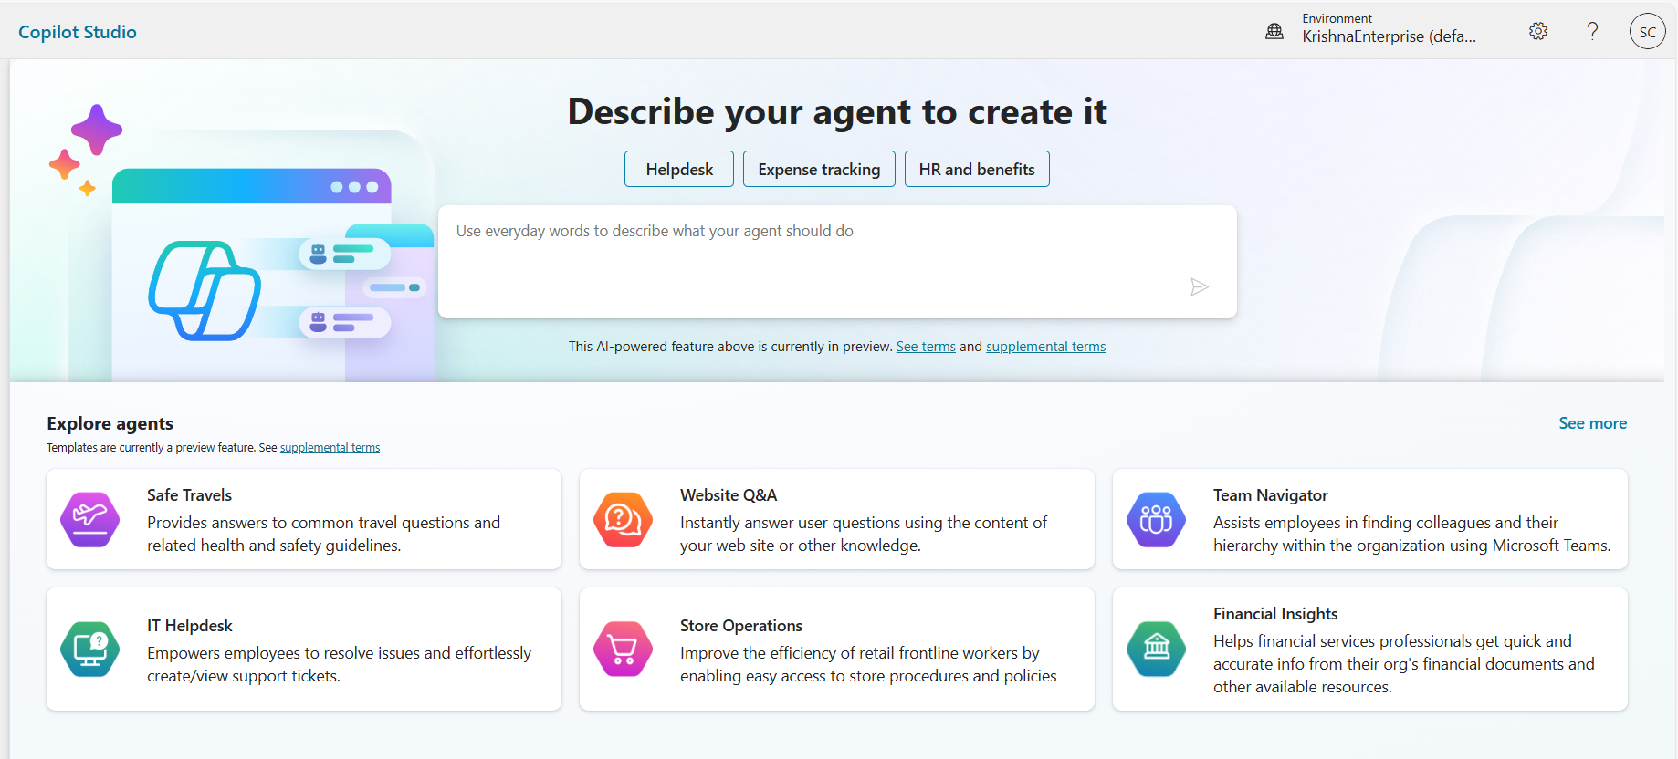The height and width of the screenshot is (759, 1678).
Task: Click the Website Q&A chat icon
Action: (623, 519)
